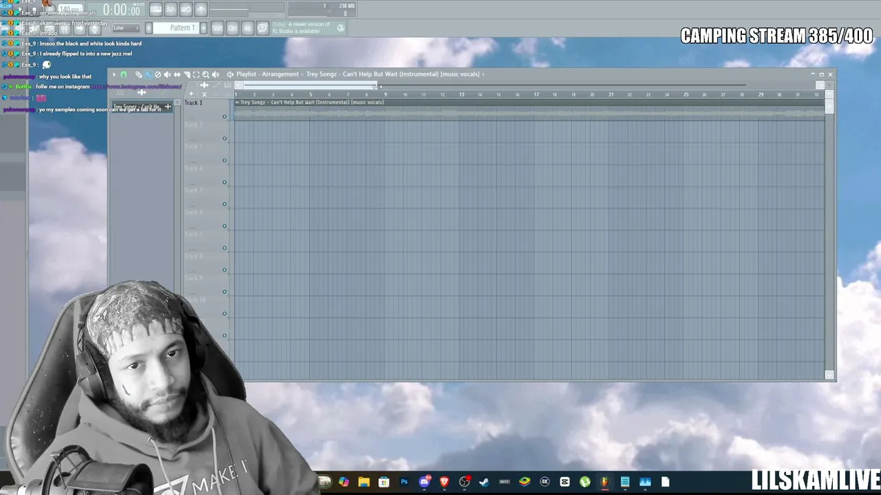Select the Slip tool
The width and height of the screenshot is (881, 495).
click(177, 74)
